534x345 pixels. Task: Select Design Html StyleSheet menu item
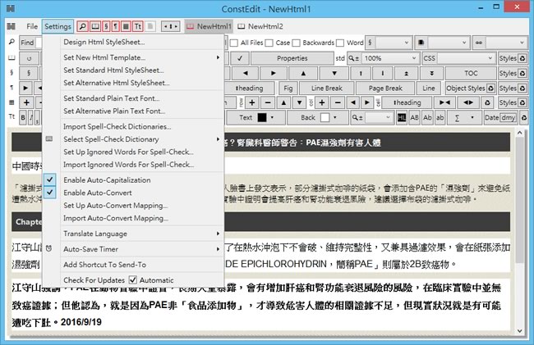104,42
